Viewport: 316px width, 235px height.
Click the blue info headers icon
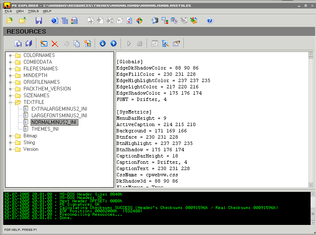[x=54, y=21]
